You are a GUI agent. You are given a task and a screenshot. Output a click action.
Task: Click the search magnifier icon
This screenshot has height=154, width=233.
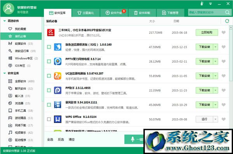click(227, 12)
